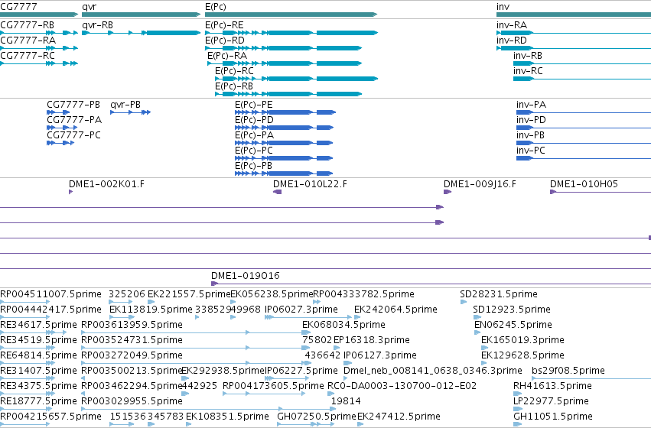
Task: Choose protein inv-PC
Action: click(x=531, y=151)
